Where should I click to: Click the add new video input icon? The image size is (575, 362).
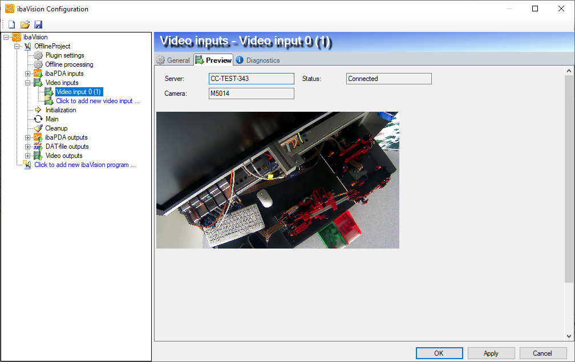click(49, 101)
